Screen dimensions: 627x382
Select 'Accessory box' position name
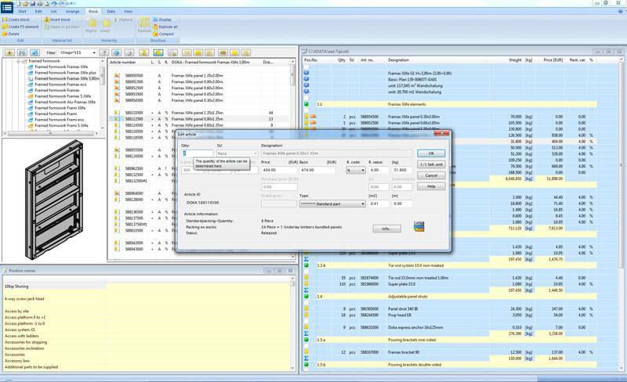point(17,361)
